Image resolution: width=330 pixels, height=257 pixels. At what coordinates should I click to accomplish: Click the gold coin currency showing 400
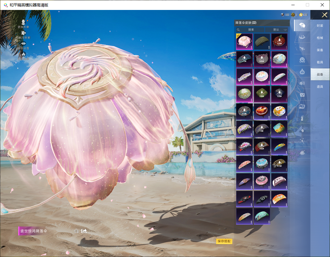click(x=303, y=14)
